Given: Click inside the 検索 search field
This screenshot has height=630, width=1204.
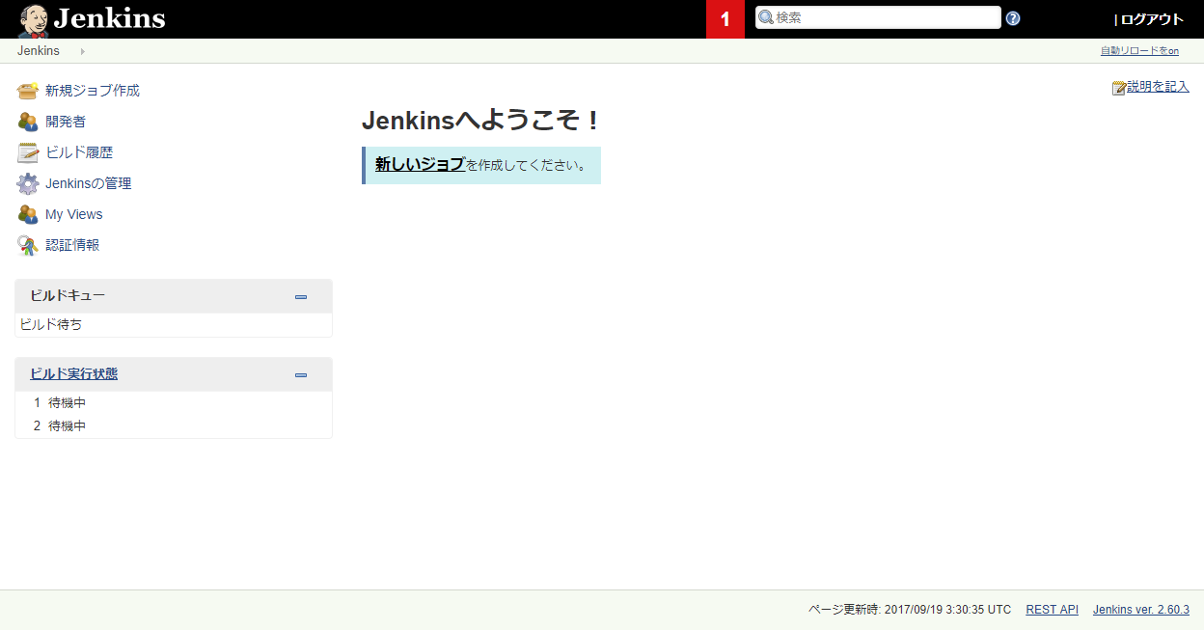Looking at the screenshot, I should (878, 16).
